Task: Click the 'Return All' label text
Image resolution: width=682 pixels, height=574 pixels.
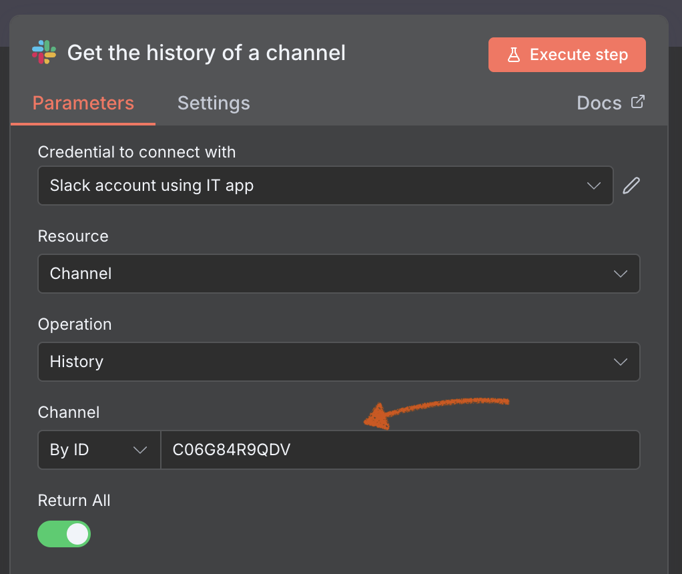Action: [74, 501]
